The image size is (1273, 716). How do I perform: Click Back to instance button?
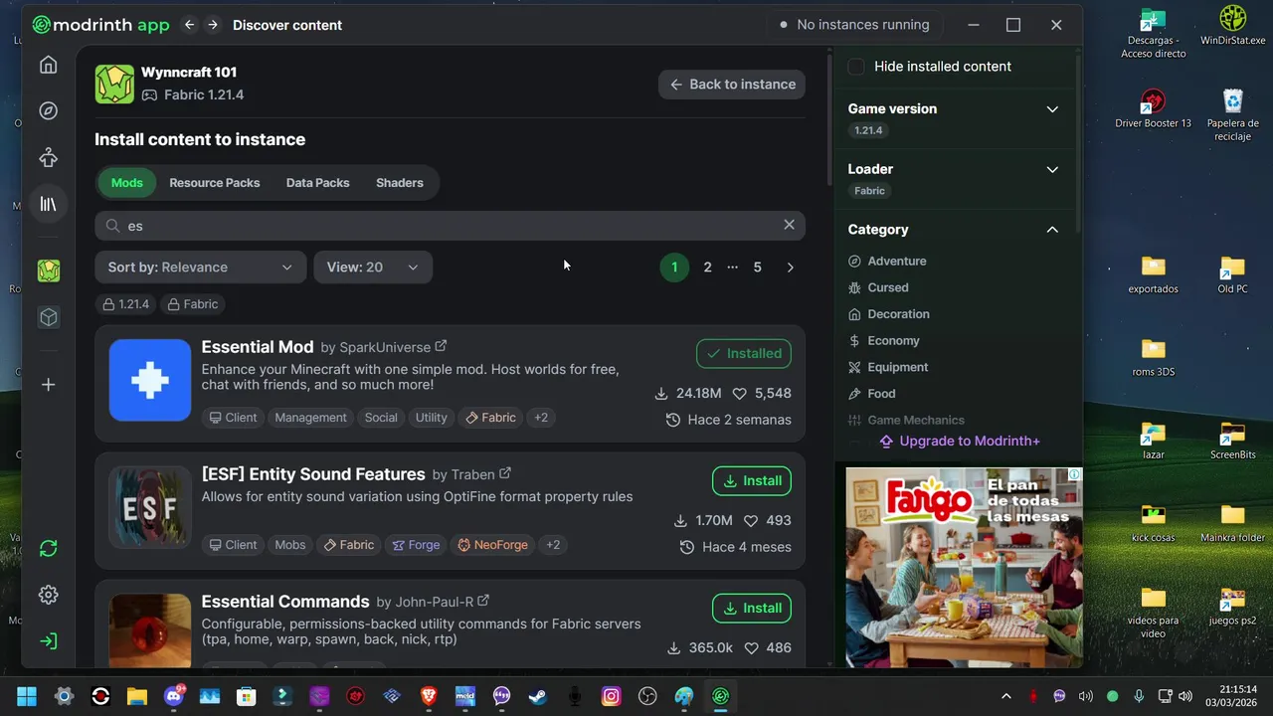(732, 85)
